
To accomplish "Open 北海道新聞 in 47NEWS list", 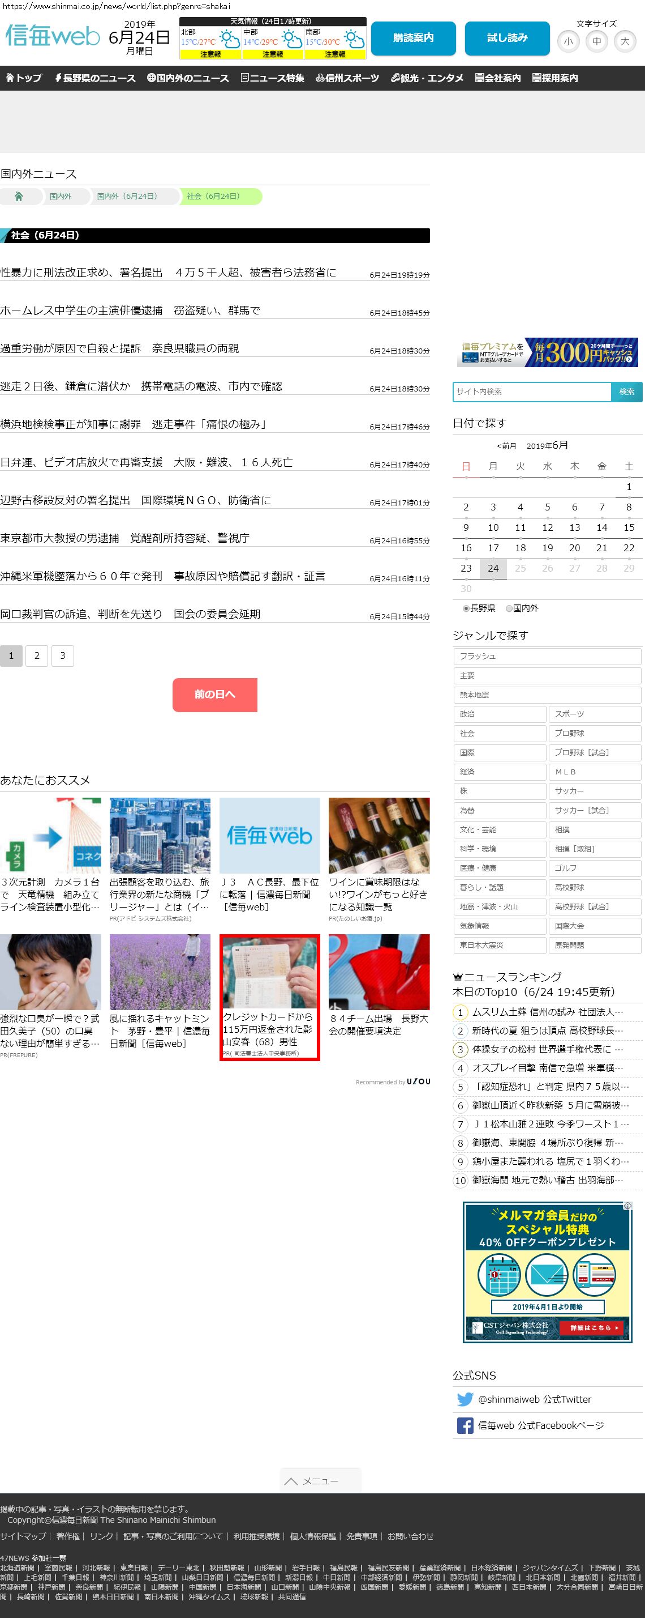I will coord(17,1568).
